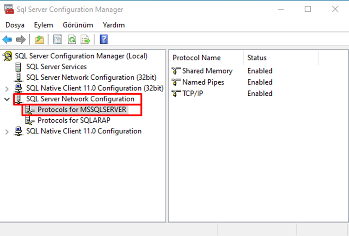Click Enabled status of Named Pipes
Screen dimensions: 349x236
(x=260, y=82)
